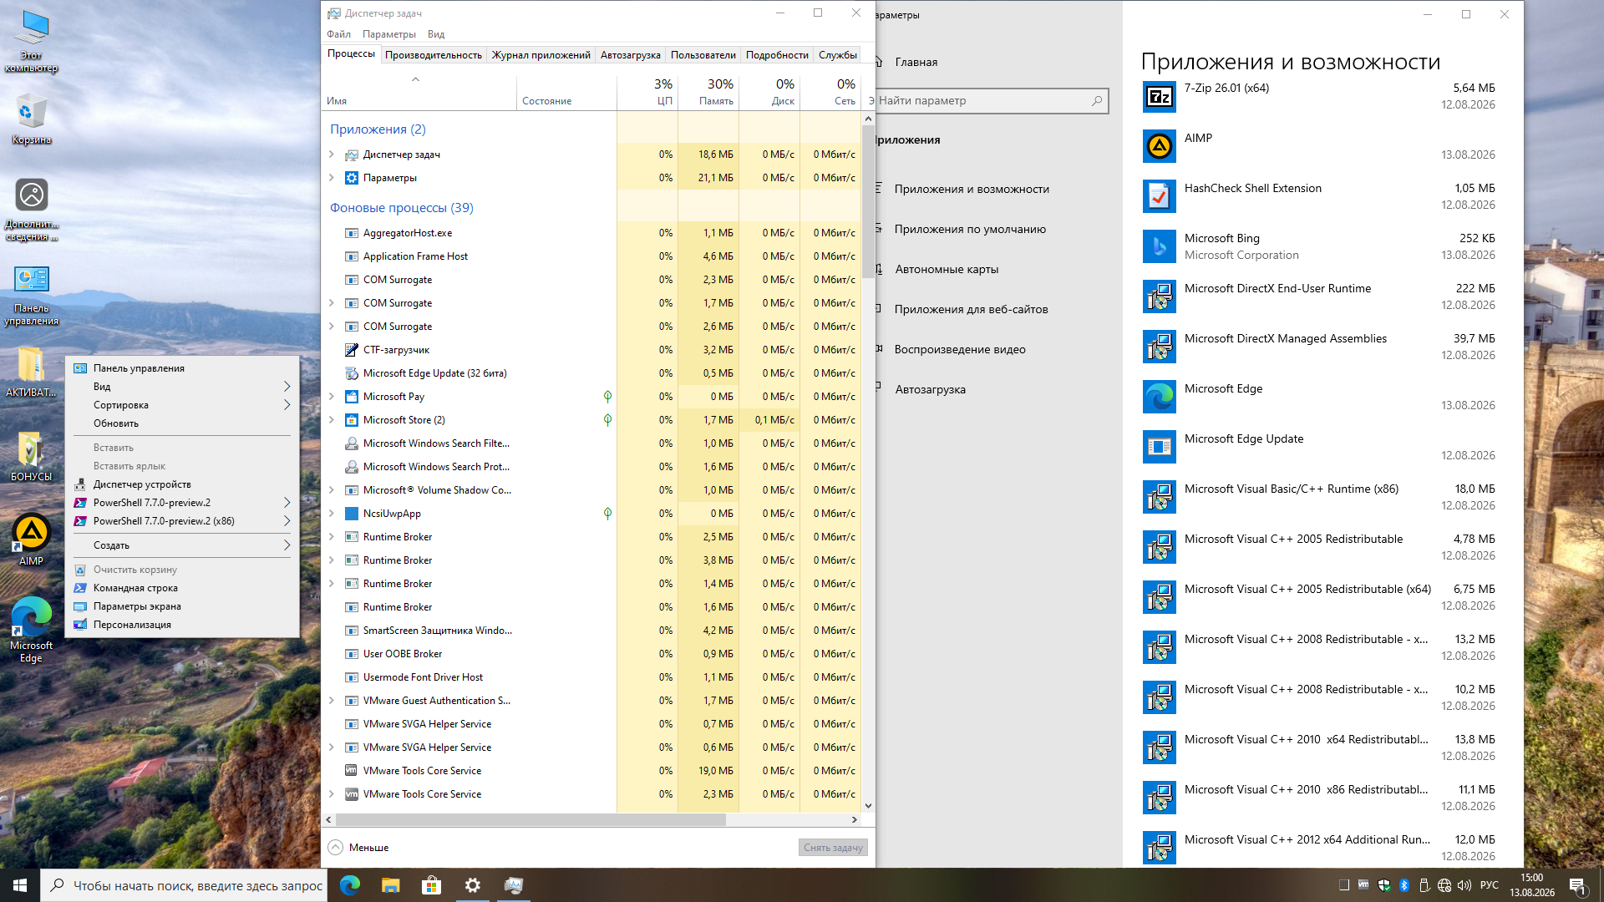Open the Создать submenu

click(x=182, y=545)
